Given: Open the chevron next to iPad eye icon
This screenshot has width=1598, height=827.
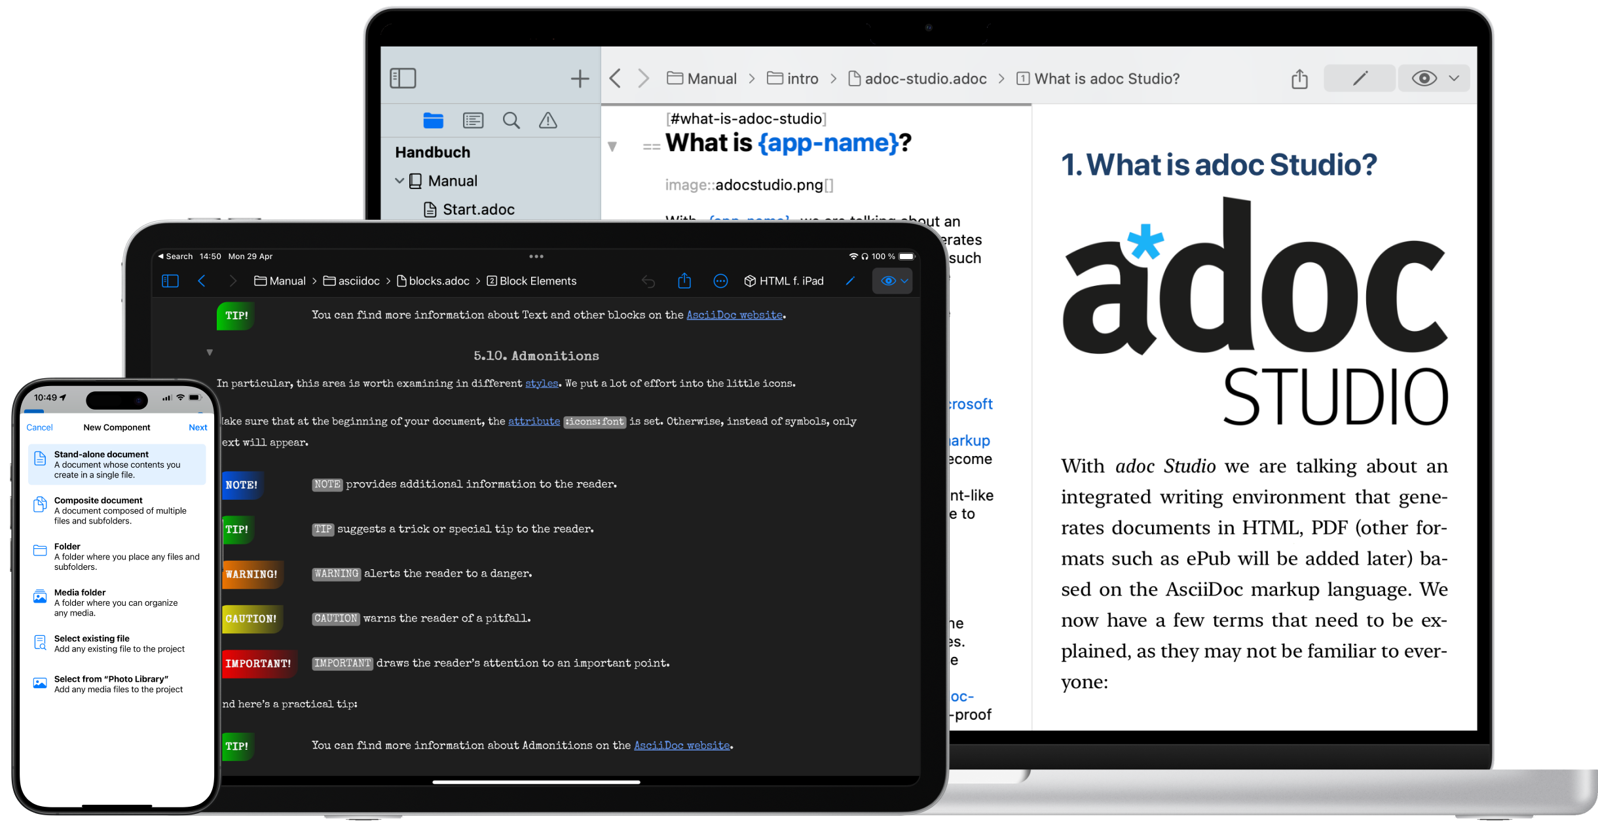Looking at the screenshot, I should [x=904, y=281].
